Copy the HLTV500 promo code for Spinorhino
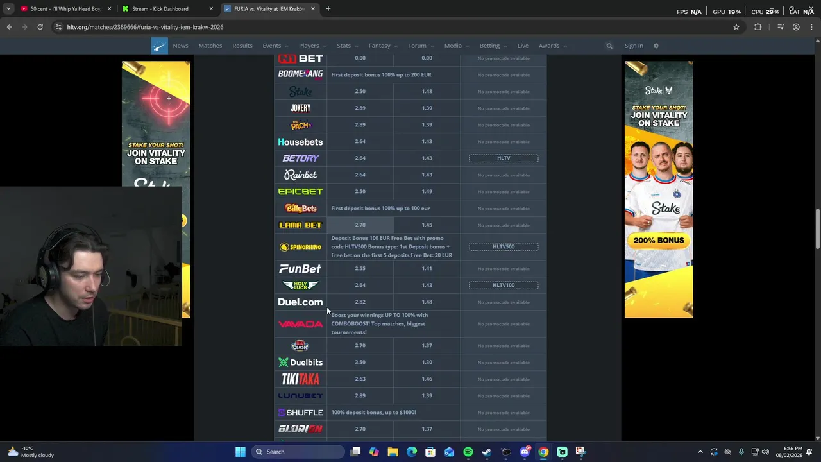This screenshot has width=821, height=462. (504, 246)
